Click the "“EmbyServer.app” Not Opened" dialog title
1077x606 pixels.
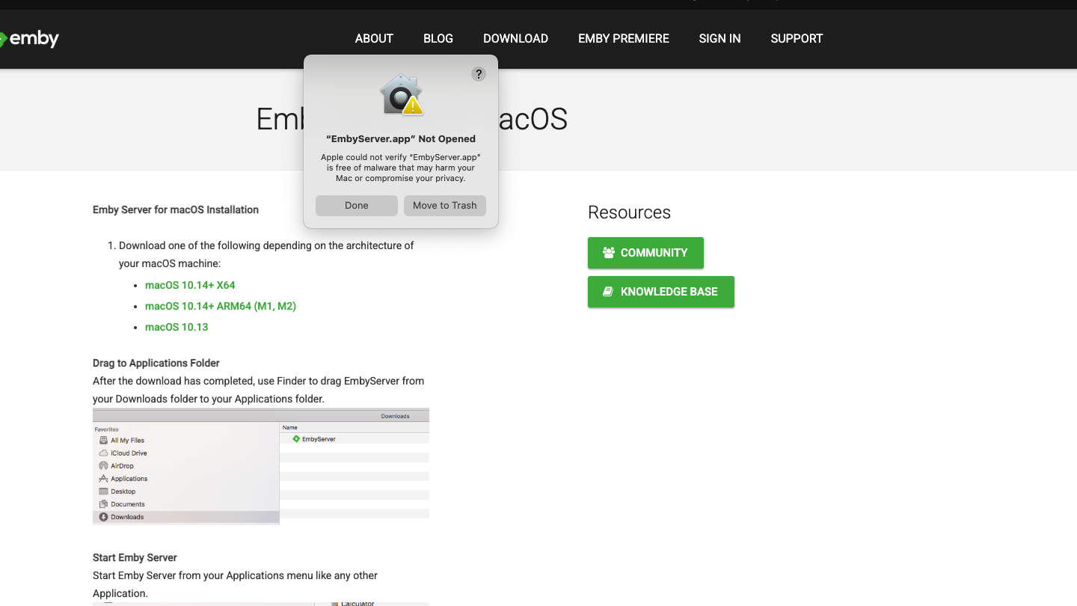pos(401,138)
